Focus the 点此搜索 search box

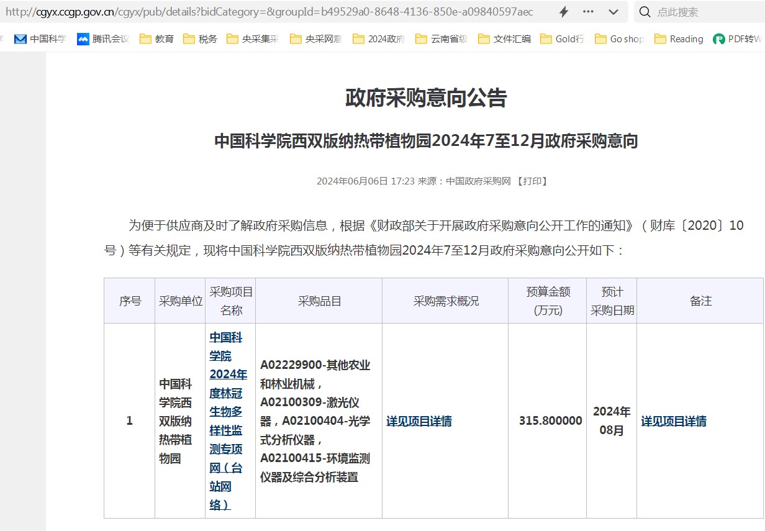(700, 12)
